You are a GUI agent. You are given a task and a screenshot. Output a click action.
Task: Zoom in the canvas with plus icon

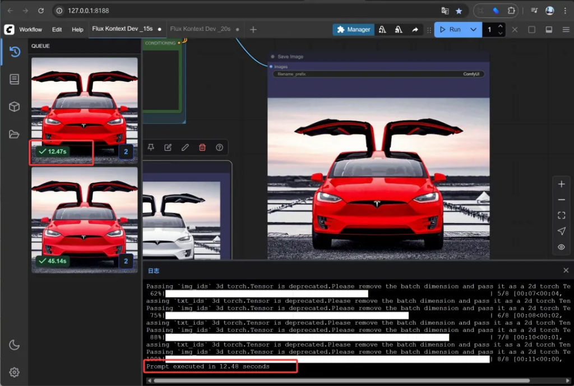pos(561,184)
